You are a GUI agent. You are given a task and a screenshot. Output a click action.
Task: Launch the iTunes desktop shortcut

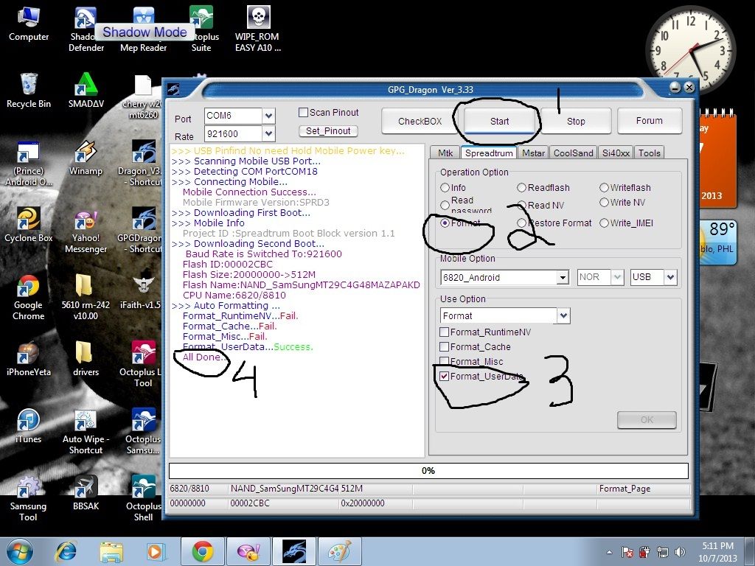point(29,426)
